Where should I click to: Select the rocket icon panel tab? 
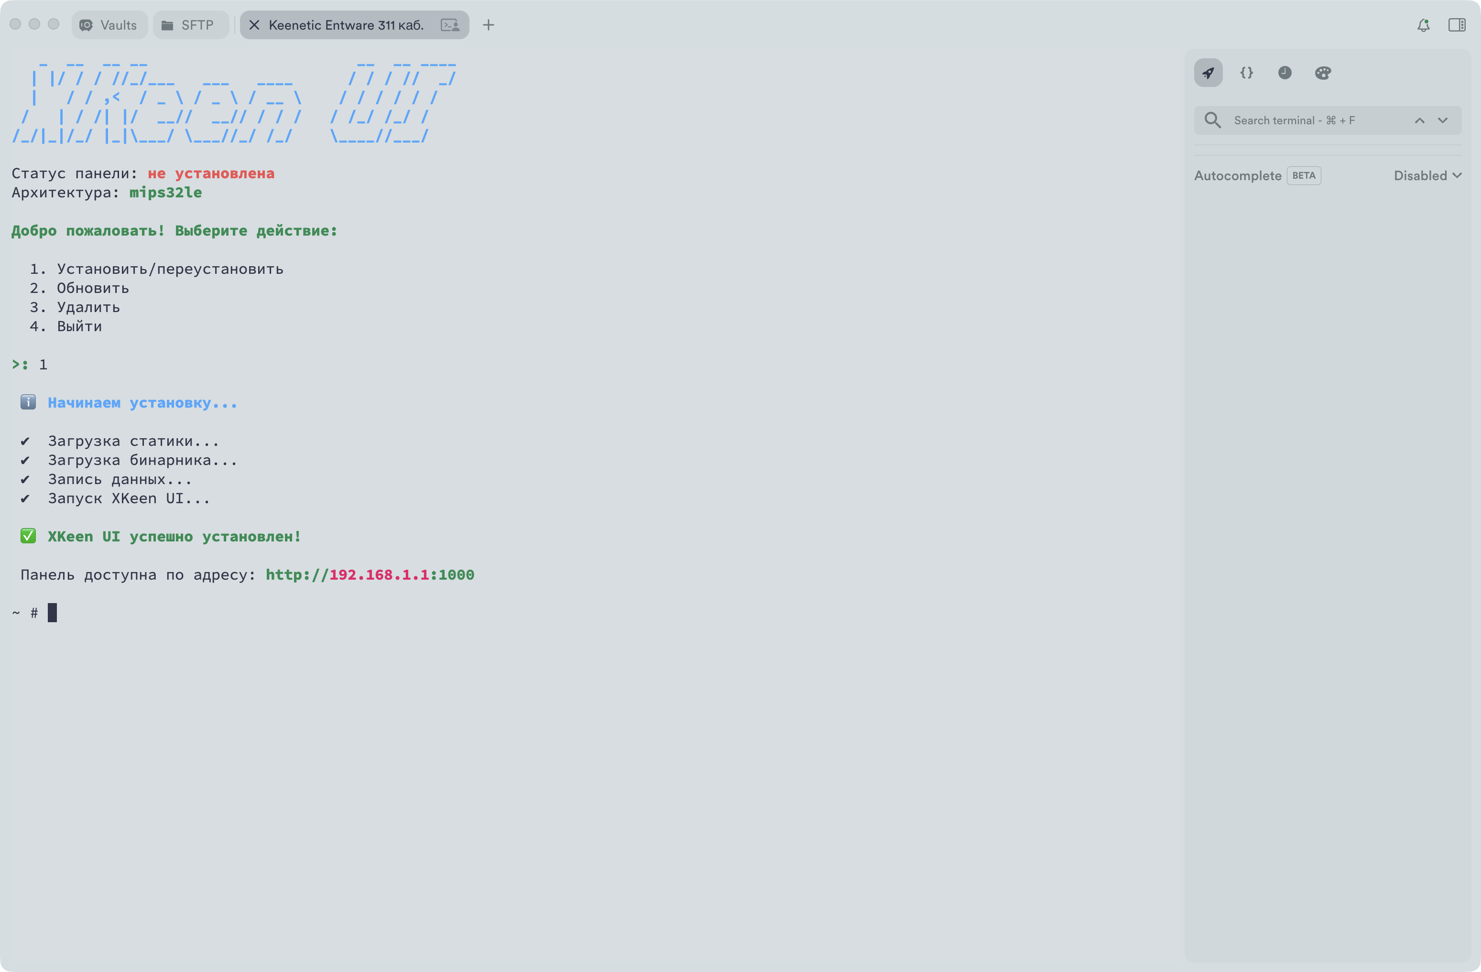click(x=1208, y=73)
